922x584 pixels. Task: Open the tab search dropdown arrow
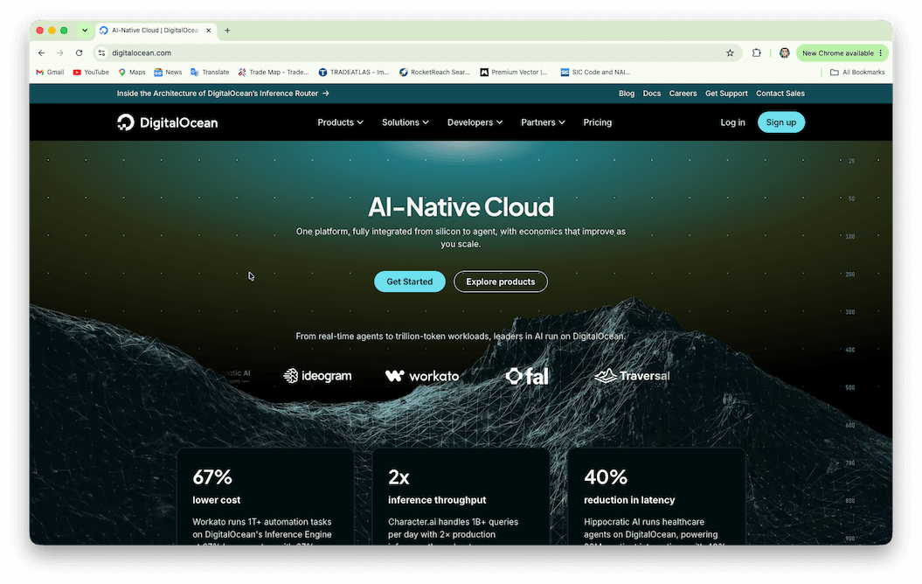point(85,31)
